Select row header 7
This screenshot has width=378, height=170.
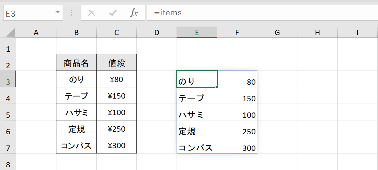pyautogui.click(x=8, y=145)
